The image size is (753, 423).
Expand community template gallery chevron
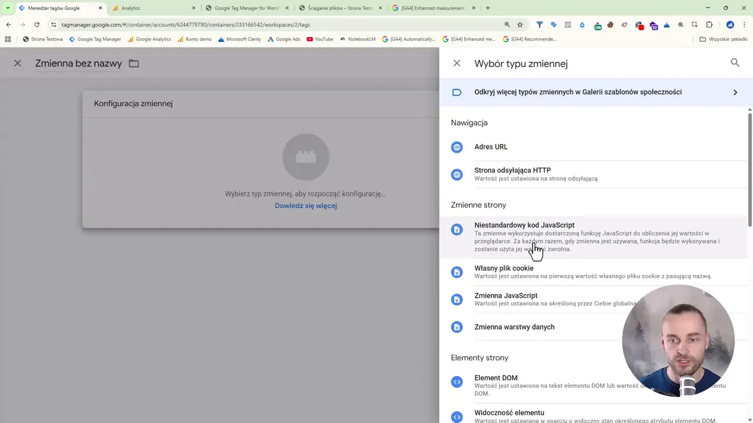click(x=735, y=92)
